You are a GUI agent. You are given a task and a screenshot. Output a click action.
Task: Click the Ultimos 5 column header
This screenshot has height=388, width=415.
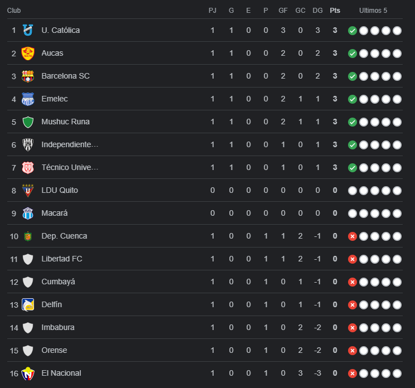pos(373,11)
